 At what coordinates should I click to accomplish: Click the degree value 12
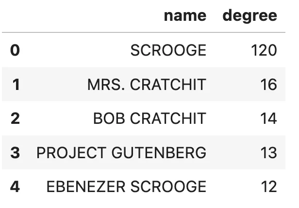click(267, 187)
